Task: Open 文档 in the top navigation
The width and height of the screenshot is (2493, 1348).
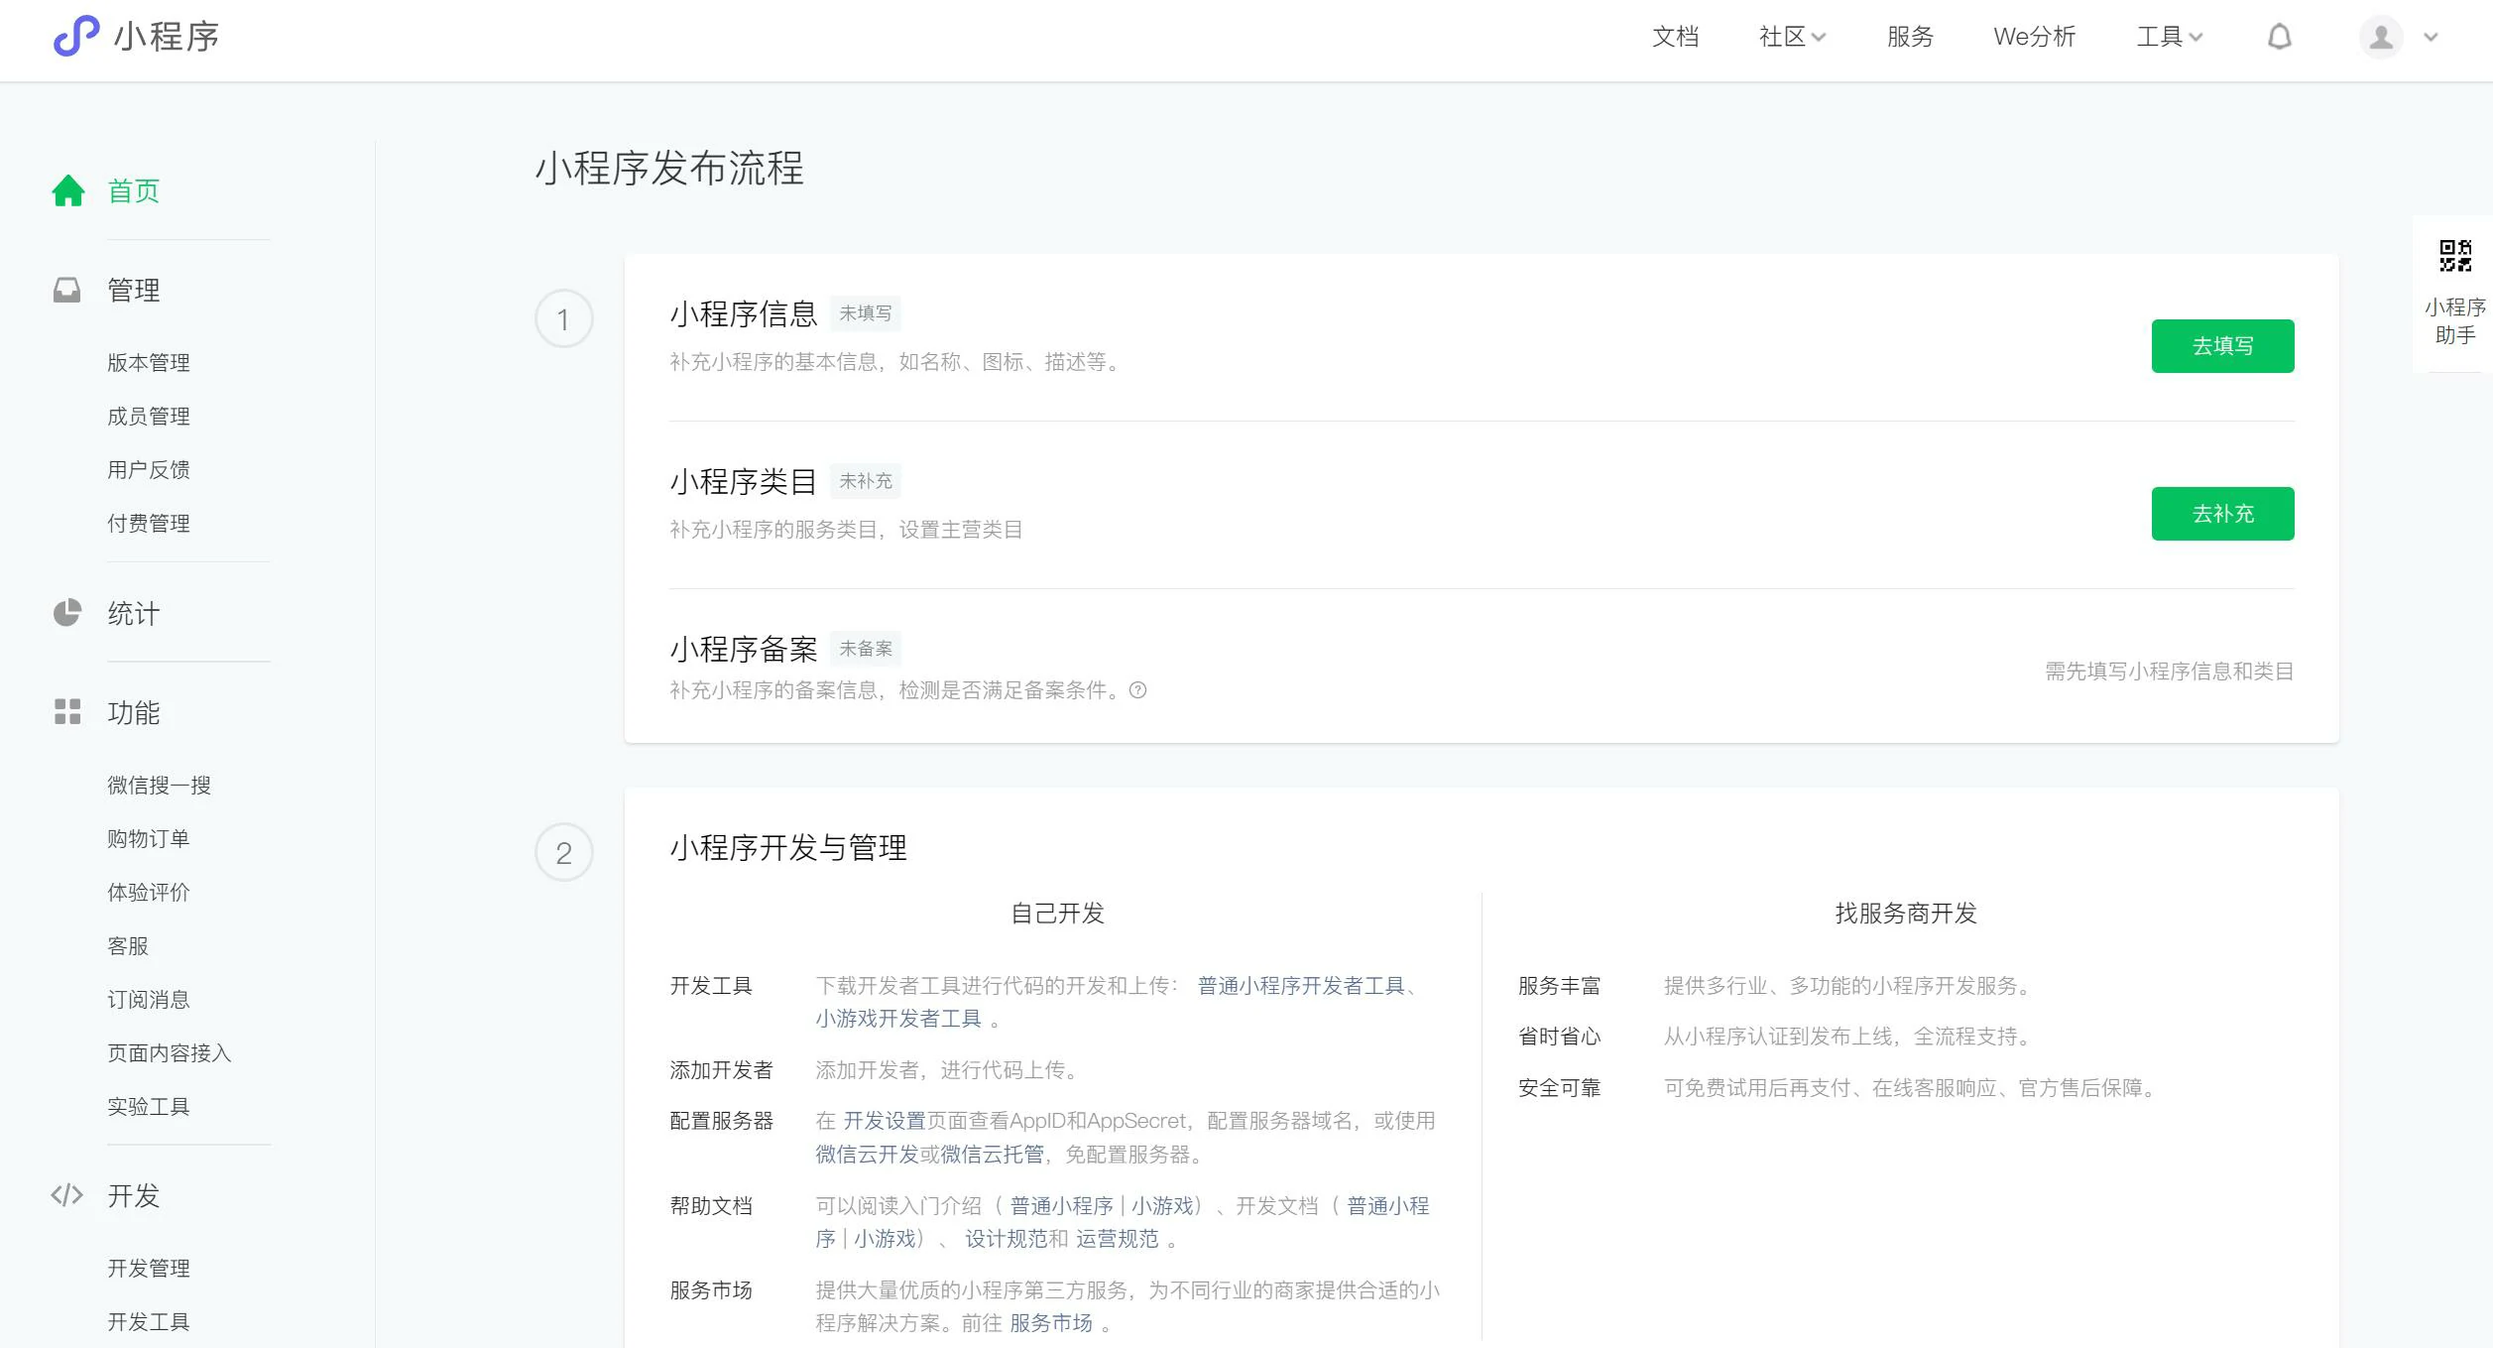Action: (1675, 37)
